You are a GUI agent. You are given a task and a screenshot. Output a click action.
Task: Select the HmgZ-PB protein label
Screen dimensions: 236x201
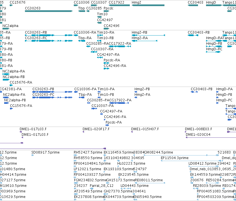(142, 89)
